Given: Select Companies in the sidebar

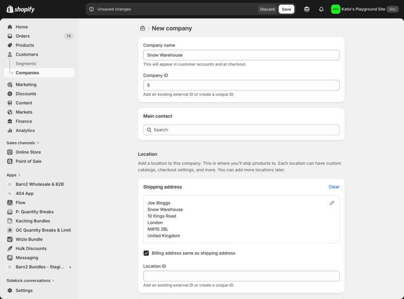Looking at the screenshot, I should pyautogui.click(x=39, y=73).
